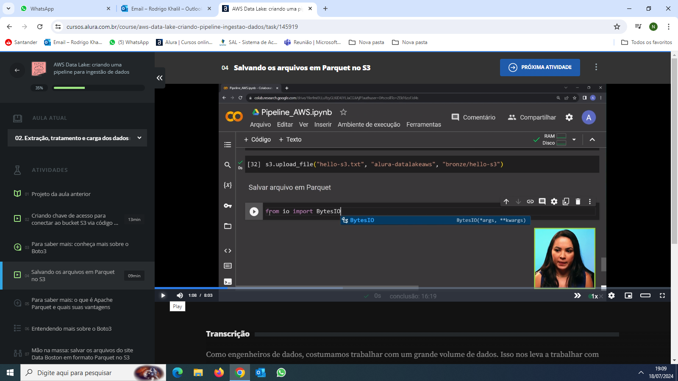Click the page vertical scrollbar

click(x=674, y=150)
